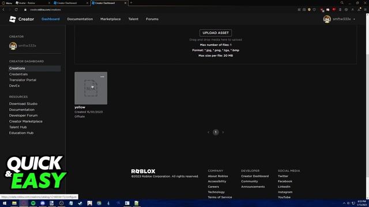Click the browser tab search magnifier icon
Viewport: 369px width, 207px height.
[342, 3]
